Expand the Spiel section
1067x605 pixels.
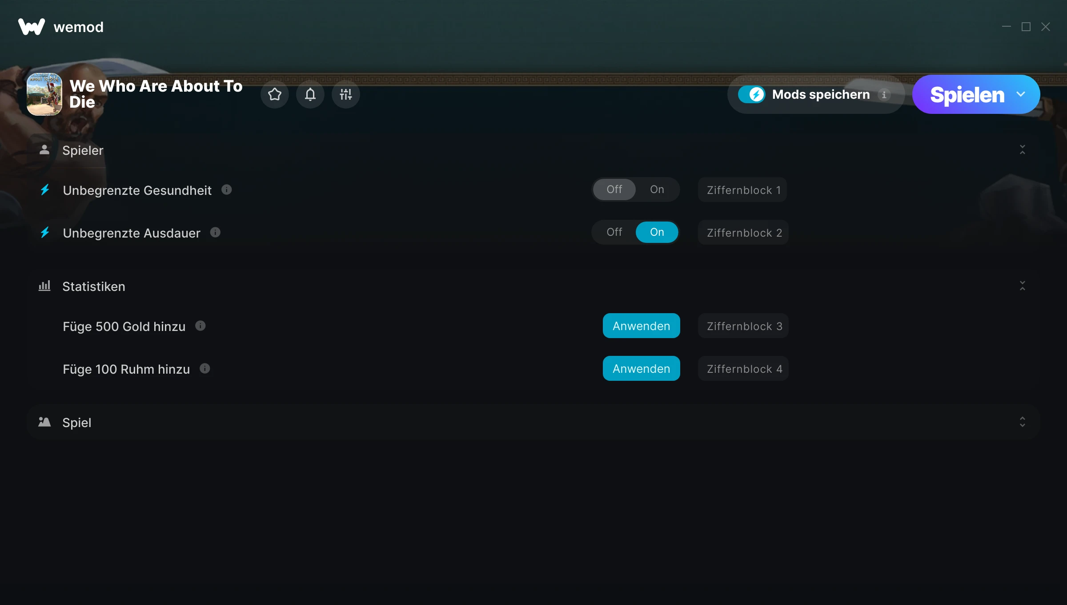click(x=1022, y=422)
